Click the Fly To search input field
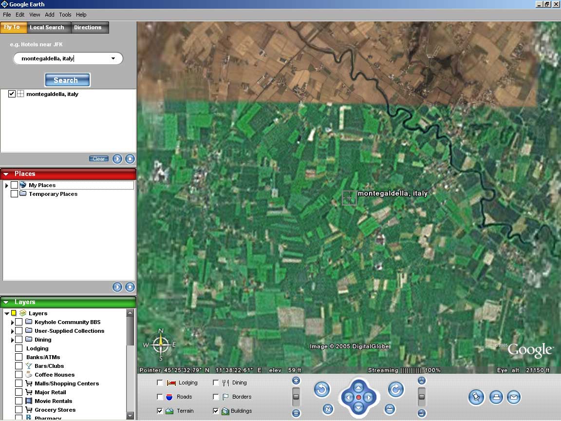The image size is (561, 421). (x=68, y=58)
